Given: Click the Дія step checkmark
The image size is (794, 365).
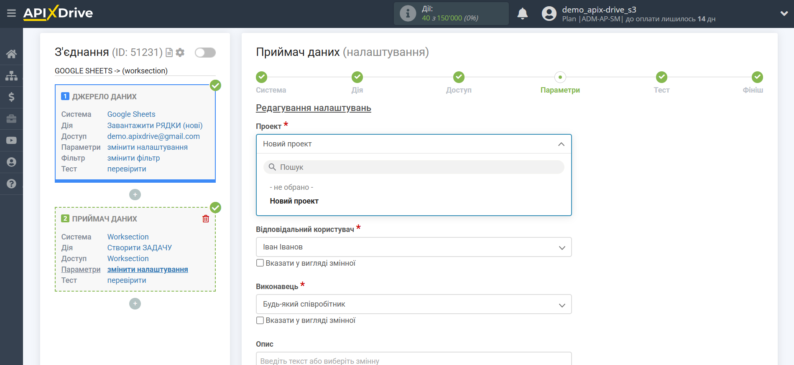Looking at the screenshot, I should (x=357, y=77).
